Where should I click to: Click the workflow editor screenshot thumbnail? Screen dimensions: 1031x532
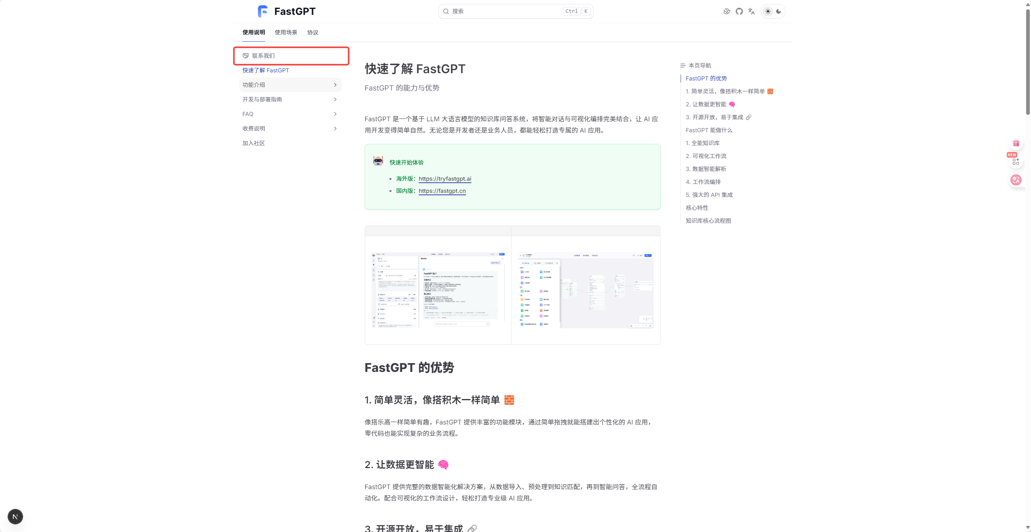pyautogui.click(x=585, y=290)
